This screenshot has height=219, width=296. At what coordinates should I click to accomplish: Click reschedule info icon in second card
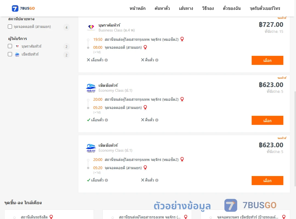point(106,120)
